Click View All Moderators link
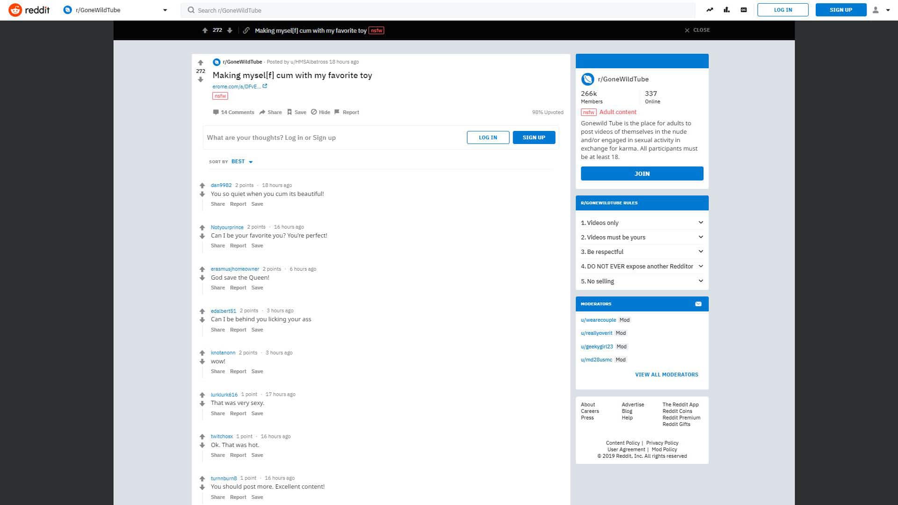The image size is (898, 505). coord(666,375)
